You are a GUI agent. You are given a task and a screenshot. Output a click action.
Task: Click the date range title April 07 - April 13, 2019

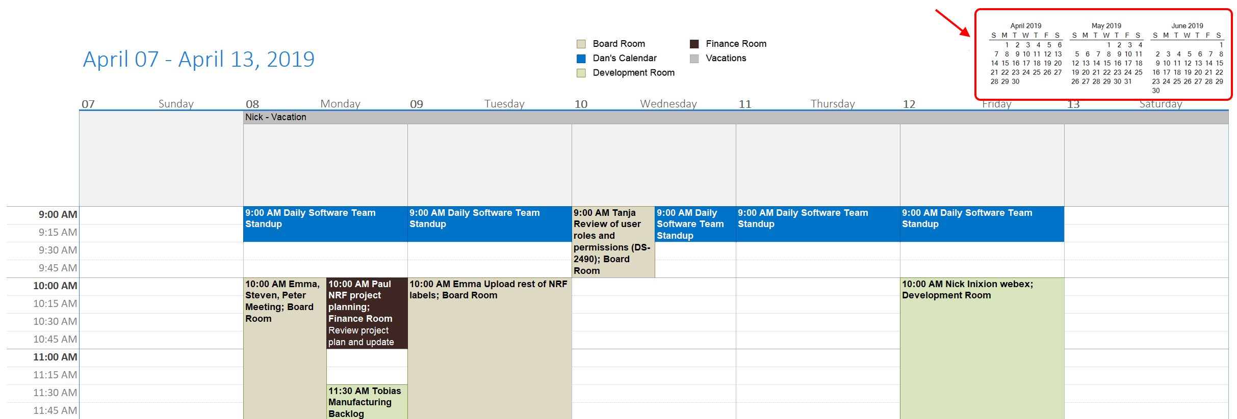[x=199, y=59]
